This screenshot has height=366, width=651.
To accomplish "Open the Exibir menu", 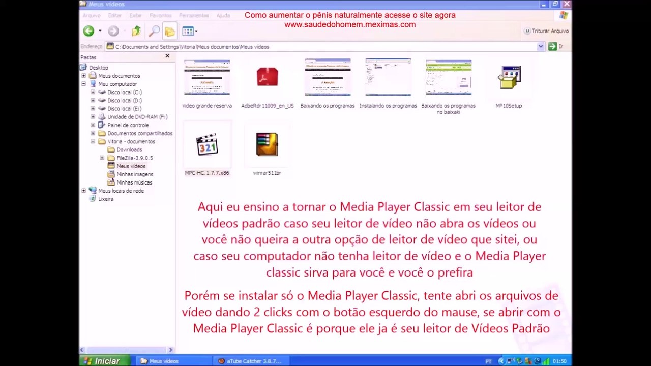I will [x=135, y=16].
